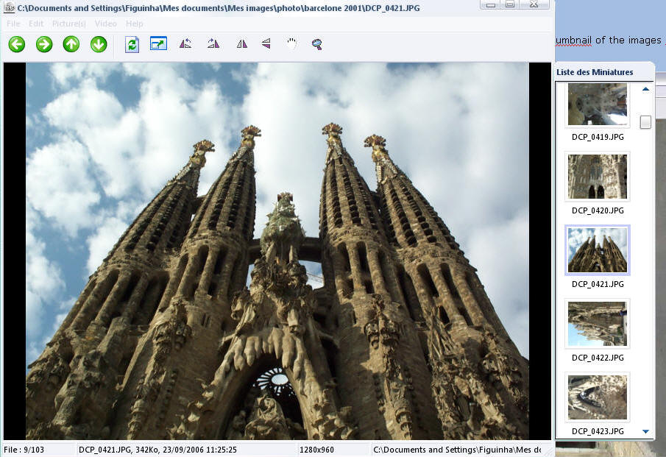
Task: Click the file name label DCP_0420.JPG
Action: tap(598, 210)
